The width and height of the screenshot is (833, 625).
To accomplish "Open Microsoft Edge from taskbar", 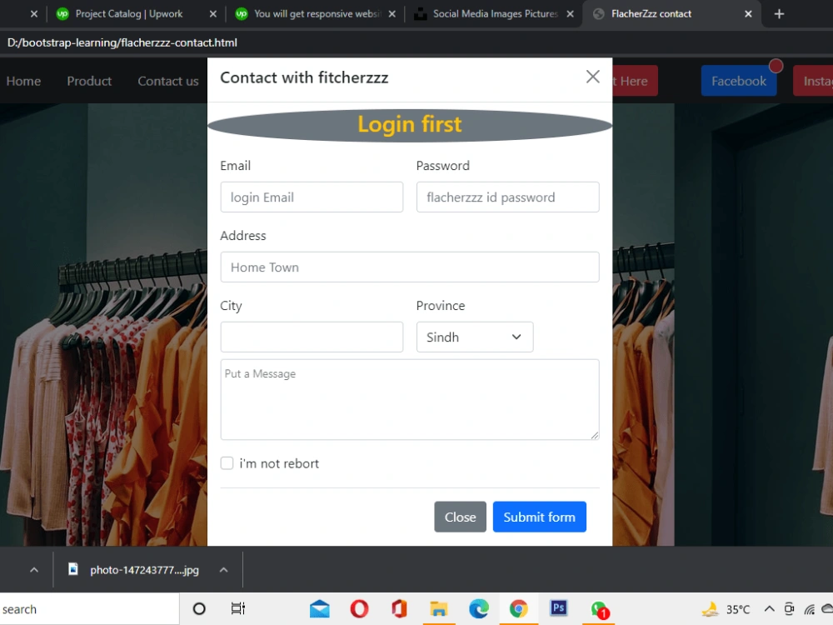I will click(x=479, y=609).
